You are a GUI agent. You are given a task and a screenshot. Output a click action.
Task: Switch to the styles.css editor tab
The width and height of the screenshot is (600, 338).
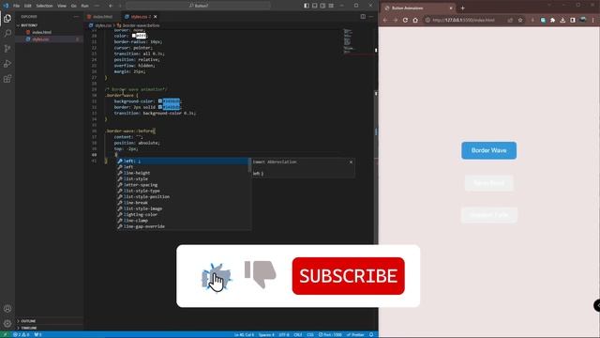pyautogui.click(x=140, y=17)
